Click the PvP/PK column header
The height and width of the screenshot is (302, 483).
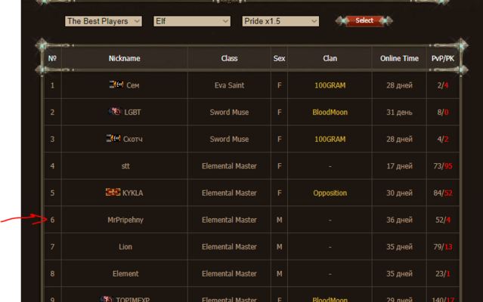pyautogui.click(x=443, y=58)
